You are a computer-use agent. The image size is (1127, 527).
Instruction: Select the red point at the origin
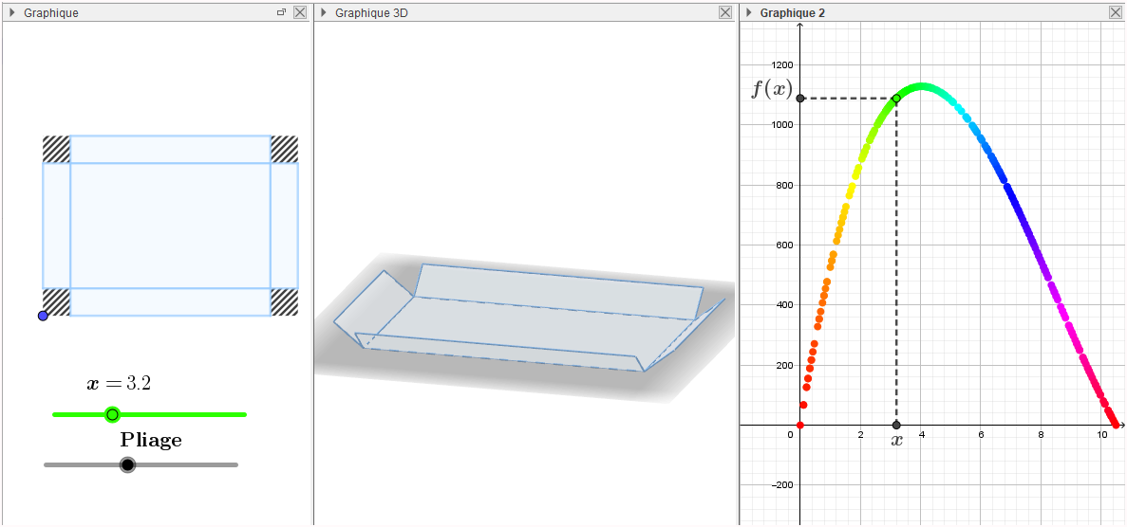coord(800,425)
